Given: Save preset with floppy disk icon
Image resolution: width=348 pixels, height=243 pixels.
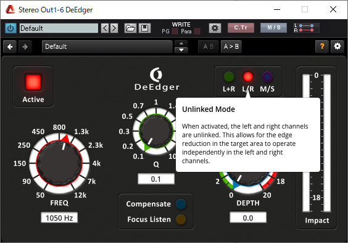Looking at the screenshot, I should [x=145, y=28].
